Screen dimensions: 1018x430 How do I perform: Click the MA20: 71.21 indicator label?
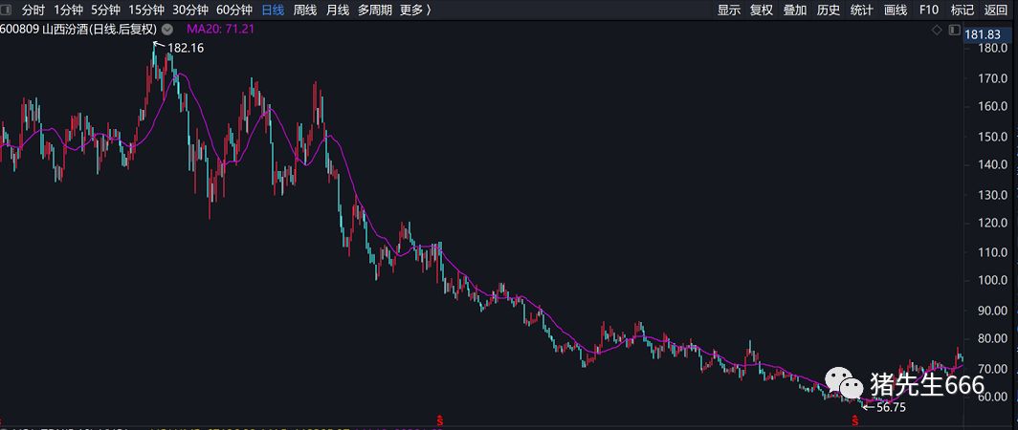tap(220, 30)
